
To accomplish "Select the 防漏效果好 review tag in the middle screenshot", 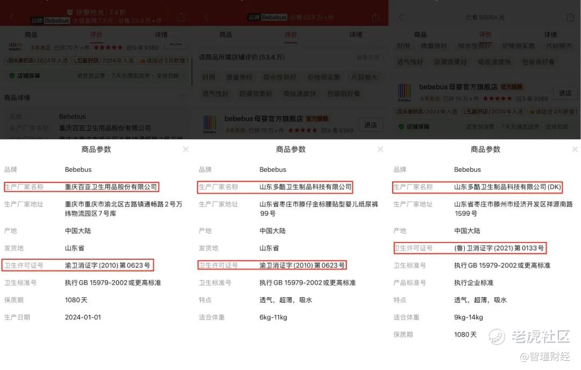I will (x=256, y=94).
